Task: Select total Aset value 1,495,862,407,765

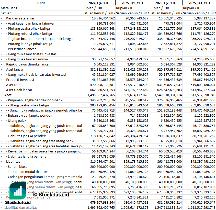Action: point(101,95)
